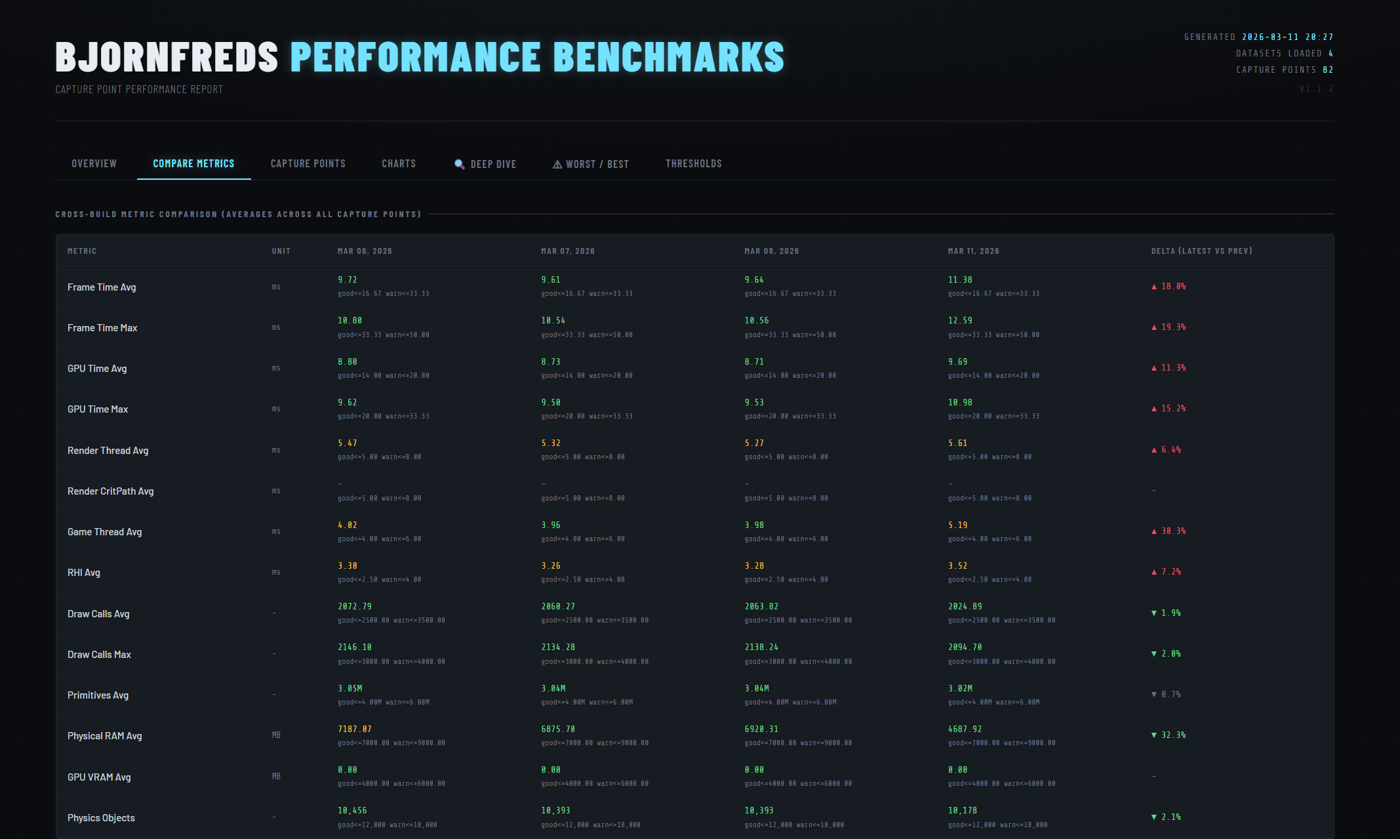
Task: Click the warning triangle on Worst/Best tab
Action: [x=557, y=163]
